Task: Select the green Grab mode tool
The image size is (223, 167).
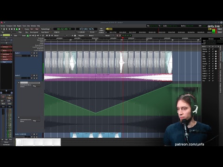Action: coord(28,36)
